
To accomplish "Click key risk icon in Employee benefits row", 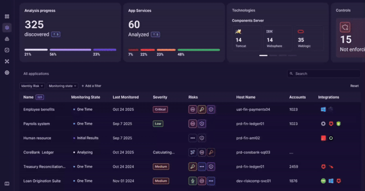I will click(x=202, y=109).
